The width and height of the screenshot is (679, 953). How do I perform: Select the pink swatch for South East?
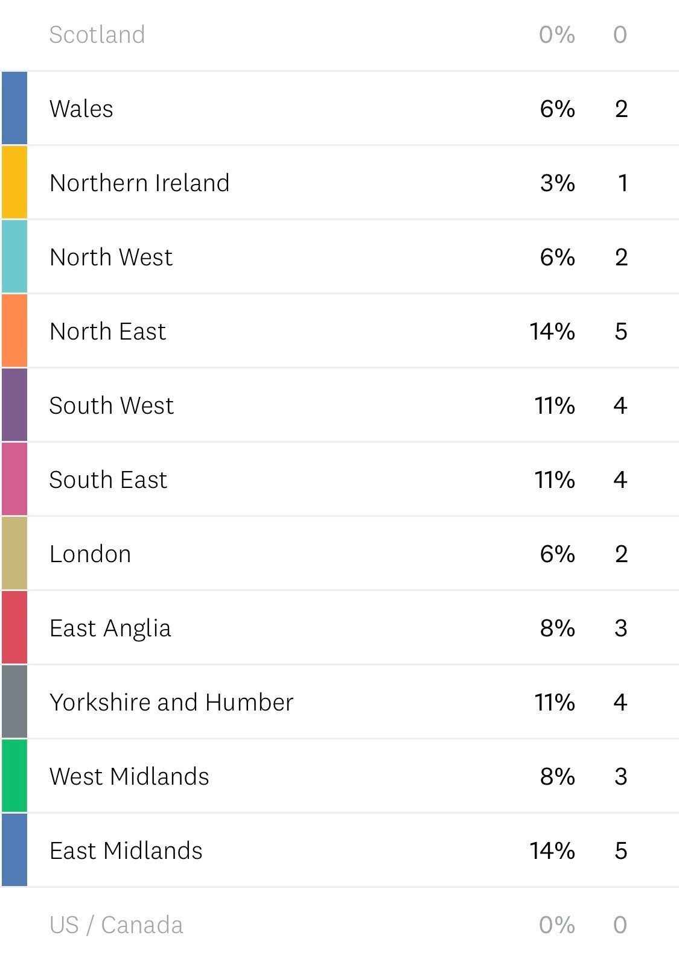click(x=14, y=480)
